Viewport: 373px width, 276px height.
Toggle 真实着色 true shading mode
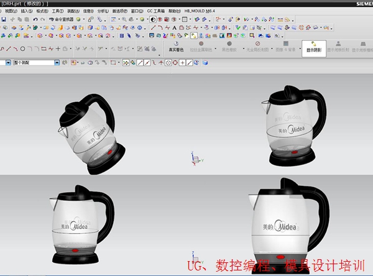point(176,47)
